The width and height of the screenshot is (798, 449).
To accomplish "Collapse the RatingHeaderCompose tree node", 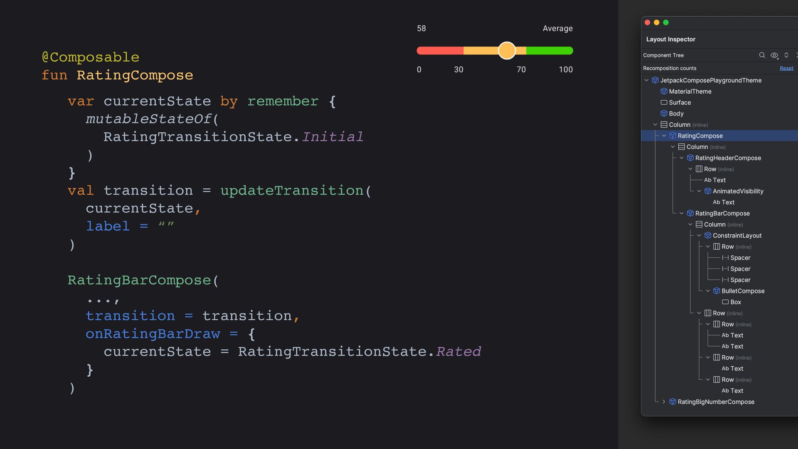I will tap(682, 158).
